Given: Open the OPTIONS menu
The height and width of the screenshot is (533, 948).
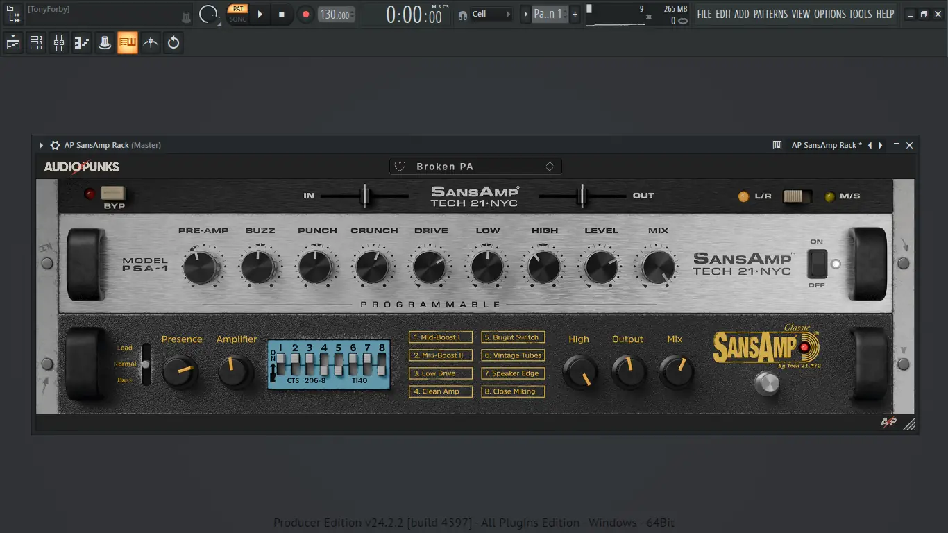Looking at the screenshot, I should tap(830, 14).
